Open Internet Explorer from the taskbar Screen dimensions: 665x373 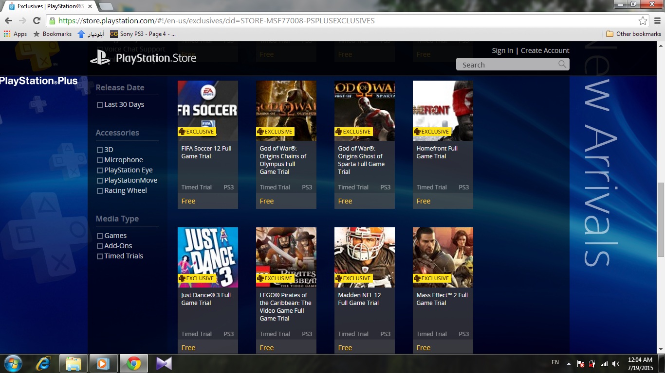pos(43,363)
